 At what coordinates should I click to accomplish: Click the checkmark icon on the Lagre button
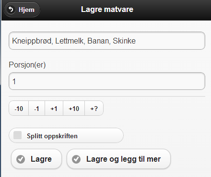coord(21,159)
